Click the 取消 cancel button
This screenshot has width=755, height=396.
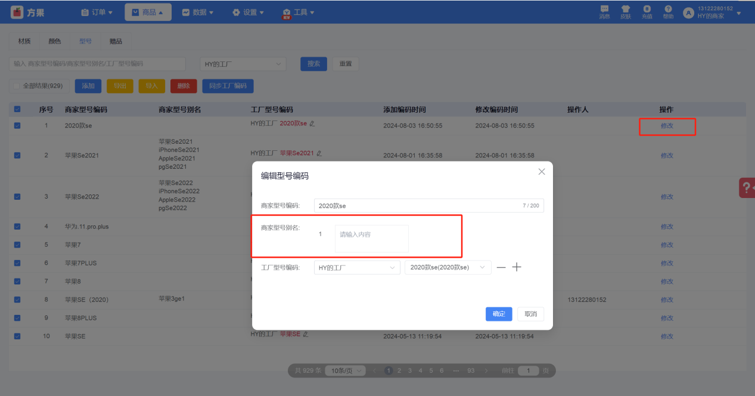(530, 314)
